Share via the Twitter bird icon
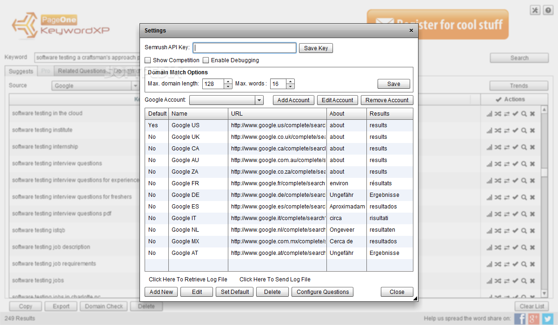 (x=547, y=318)
